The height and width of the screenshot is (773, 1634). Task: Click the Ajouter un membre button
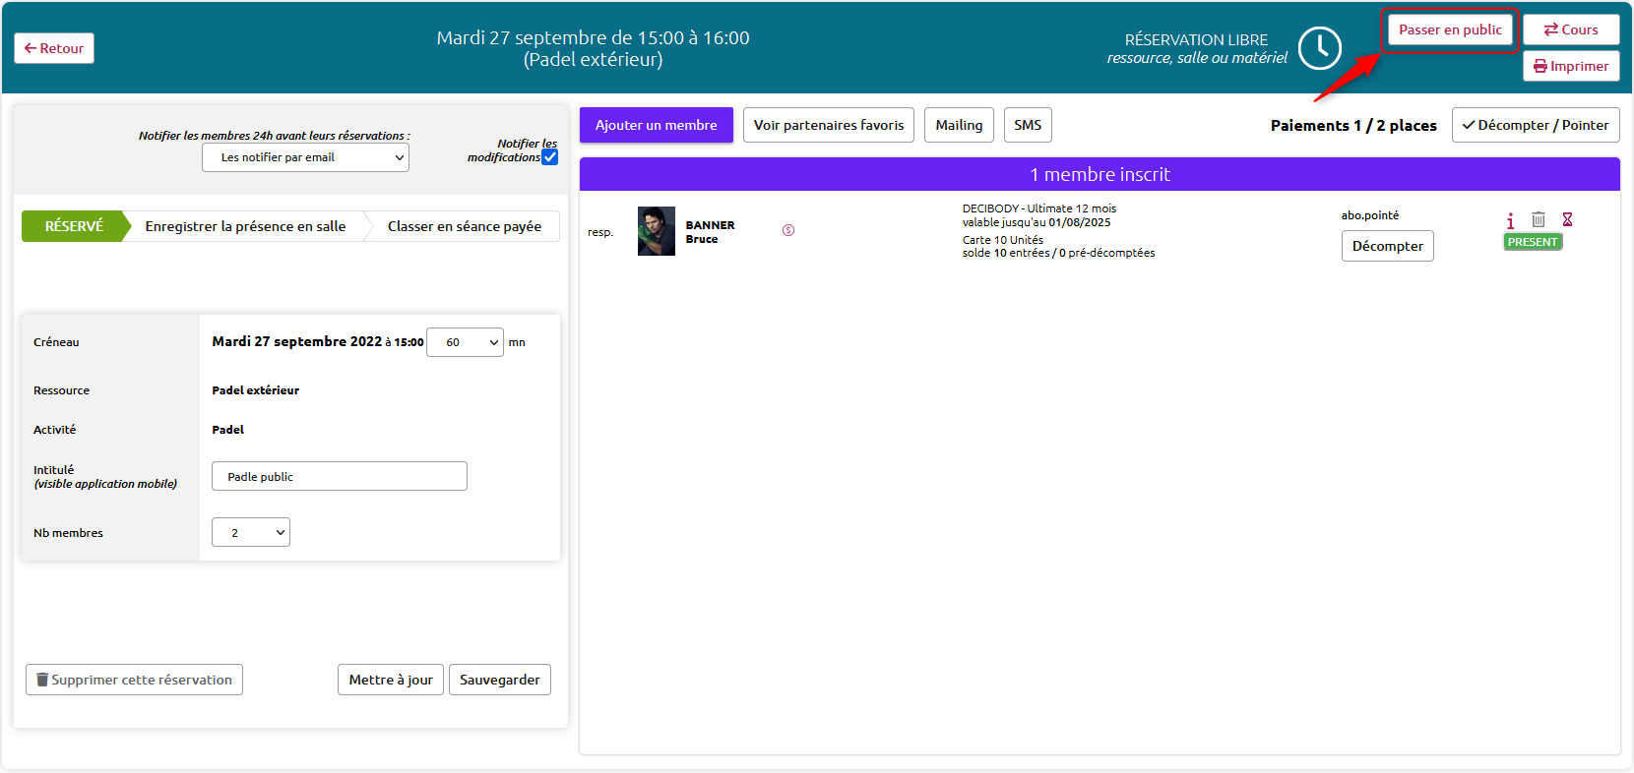pyautogui.click(x=657, y=125)
